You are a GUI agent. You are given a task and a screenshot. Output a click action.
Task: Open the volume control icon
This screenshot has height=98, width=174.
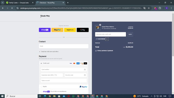point(161,96)
